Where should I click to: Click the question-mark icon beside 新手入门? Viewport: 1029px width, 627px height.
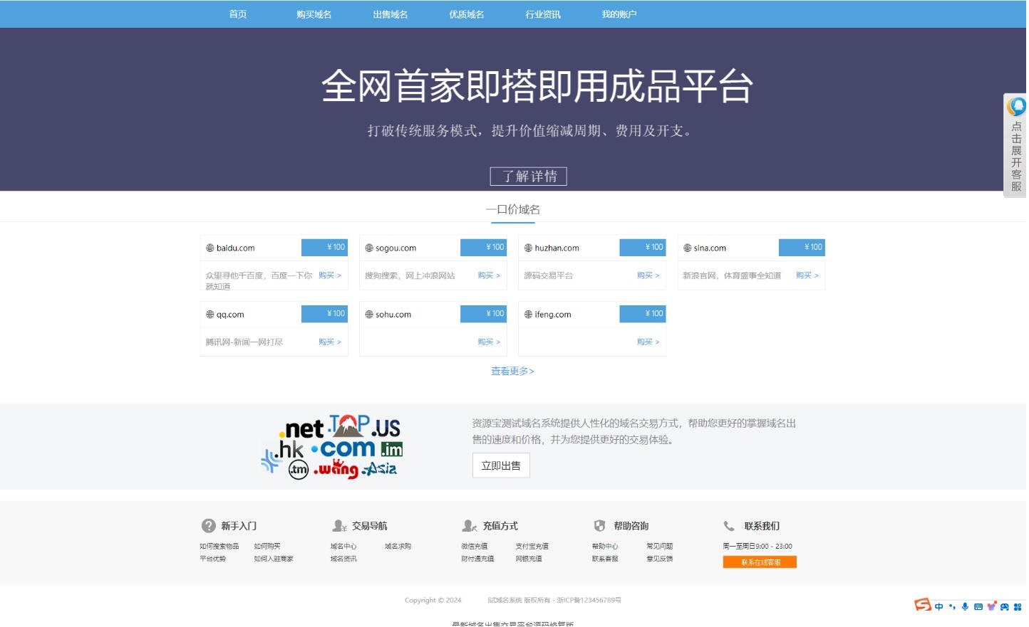[209, 526]
